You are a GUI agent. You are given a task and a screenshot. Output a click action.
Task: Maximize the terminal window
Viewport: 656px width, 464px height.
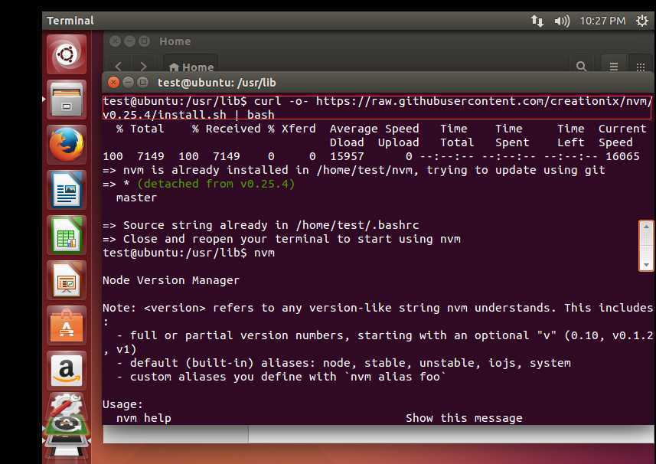(142, 82)
